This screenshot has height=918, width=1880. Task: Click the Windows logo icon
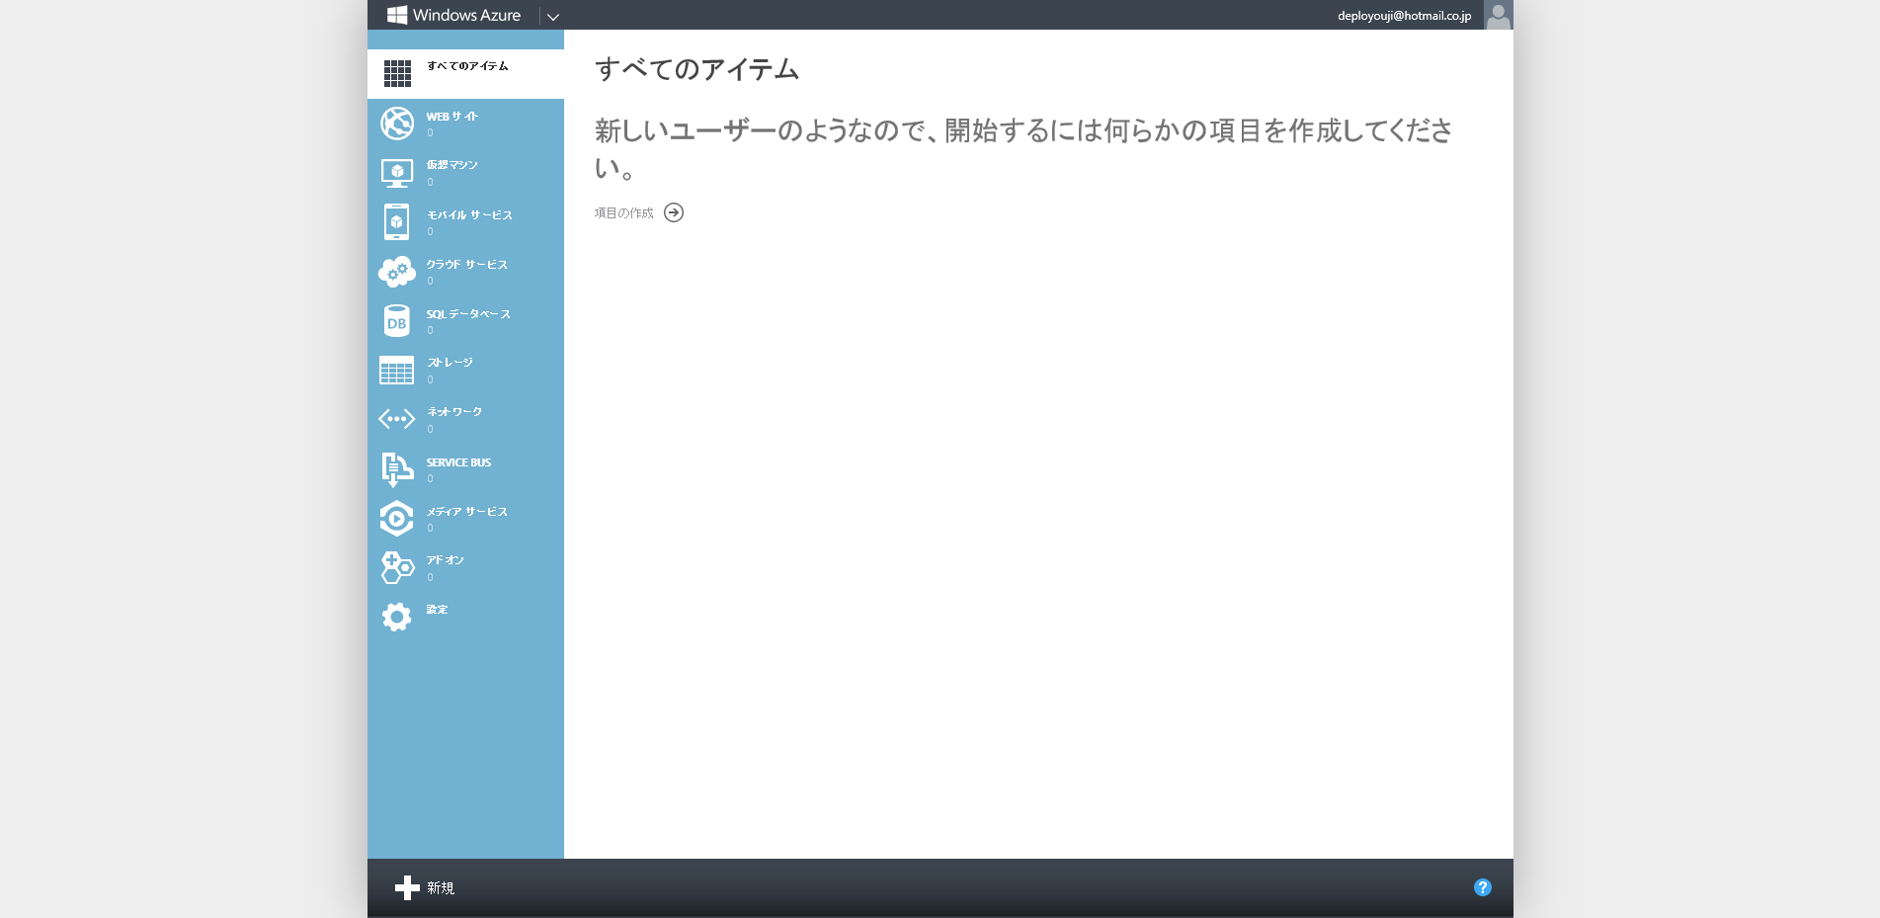(397, 15)
